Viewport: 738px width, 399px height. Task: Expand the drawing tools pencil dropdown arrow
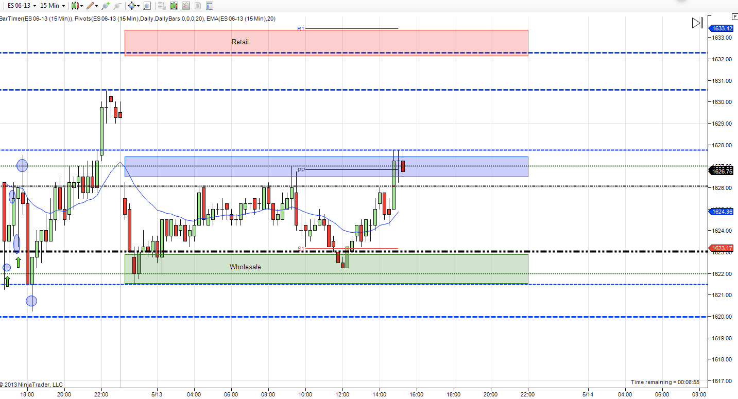pos(97,6)
